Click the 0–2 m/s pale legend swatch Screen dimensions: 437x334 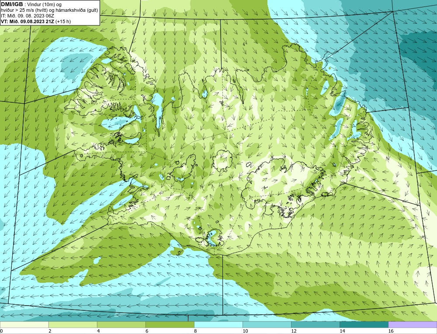pos(24,324)
